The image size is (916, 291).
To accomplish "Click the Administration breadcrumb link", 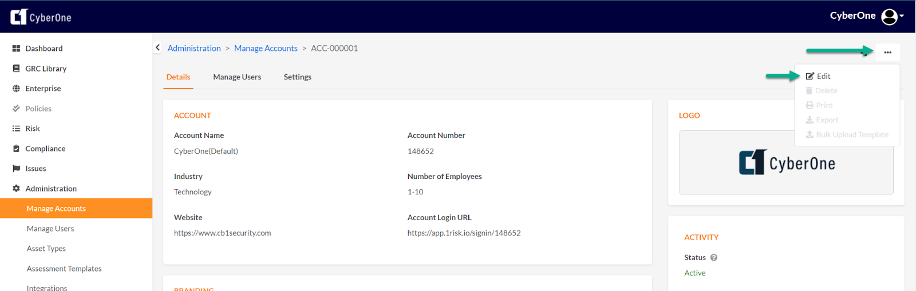I will coord(194,48).
